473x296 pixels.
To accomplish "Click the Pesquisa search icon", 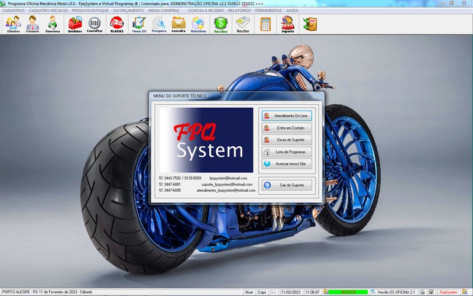I will pos(158,24).
